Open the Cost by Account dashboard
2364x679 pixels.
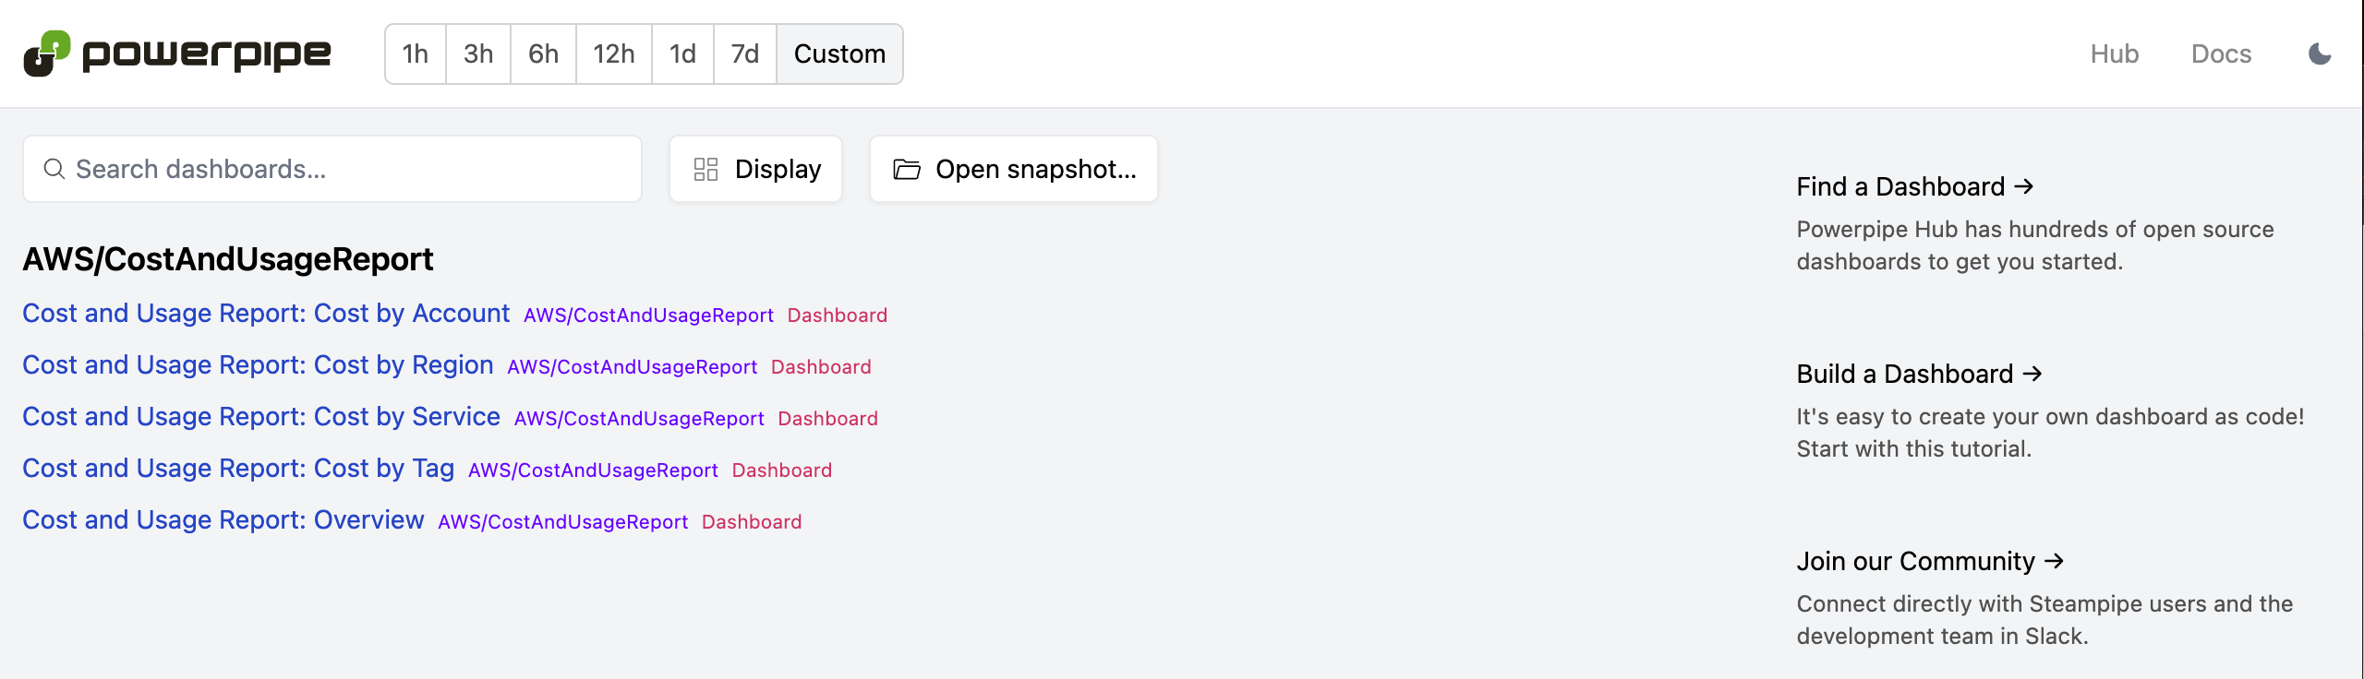(266, 314)
